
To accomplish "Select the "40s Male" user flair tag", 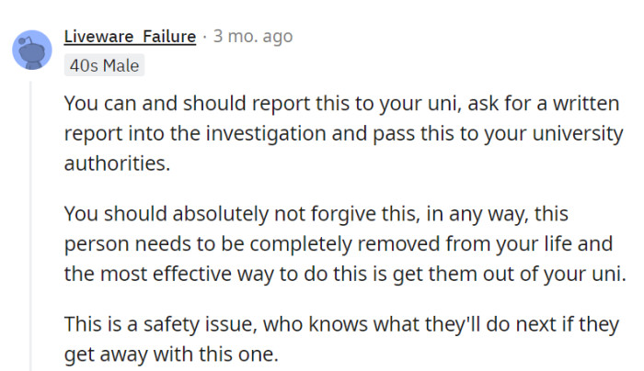I will click(x=105, y=65).
